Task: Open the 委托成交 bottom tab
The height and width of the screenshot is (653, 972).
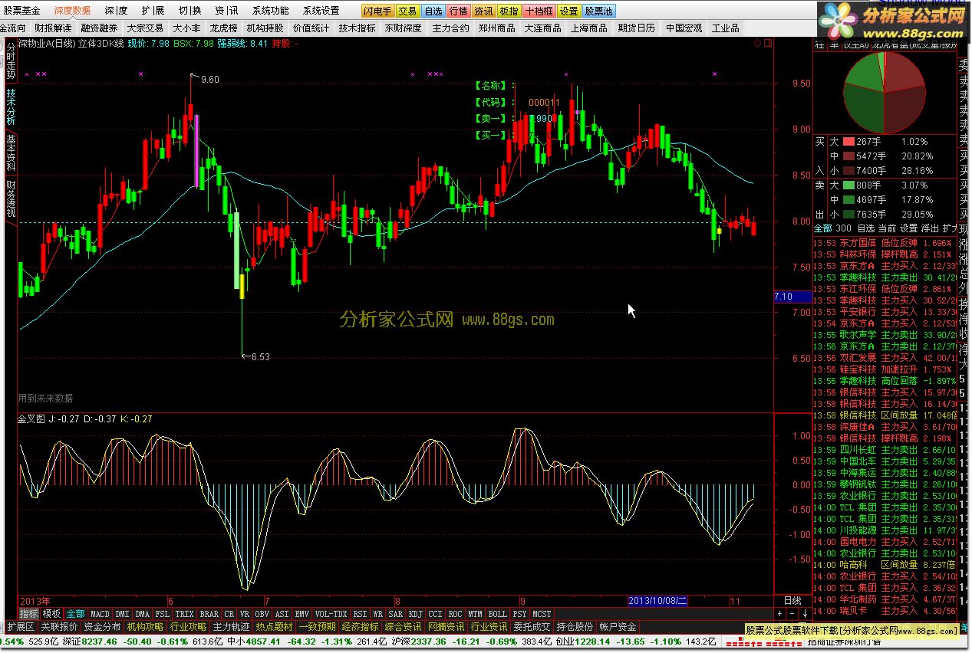Action: [532, 627]
